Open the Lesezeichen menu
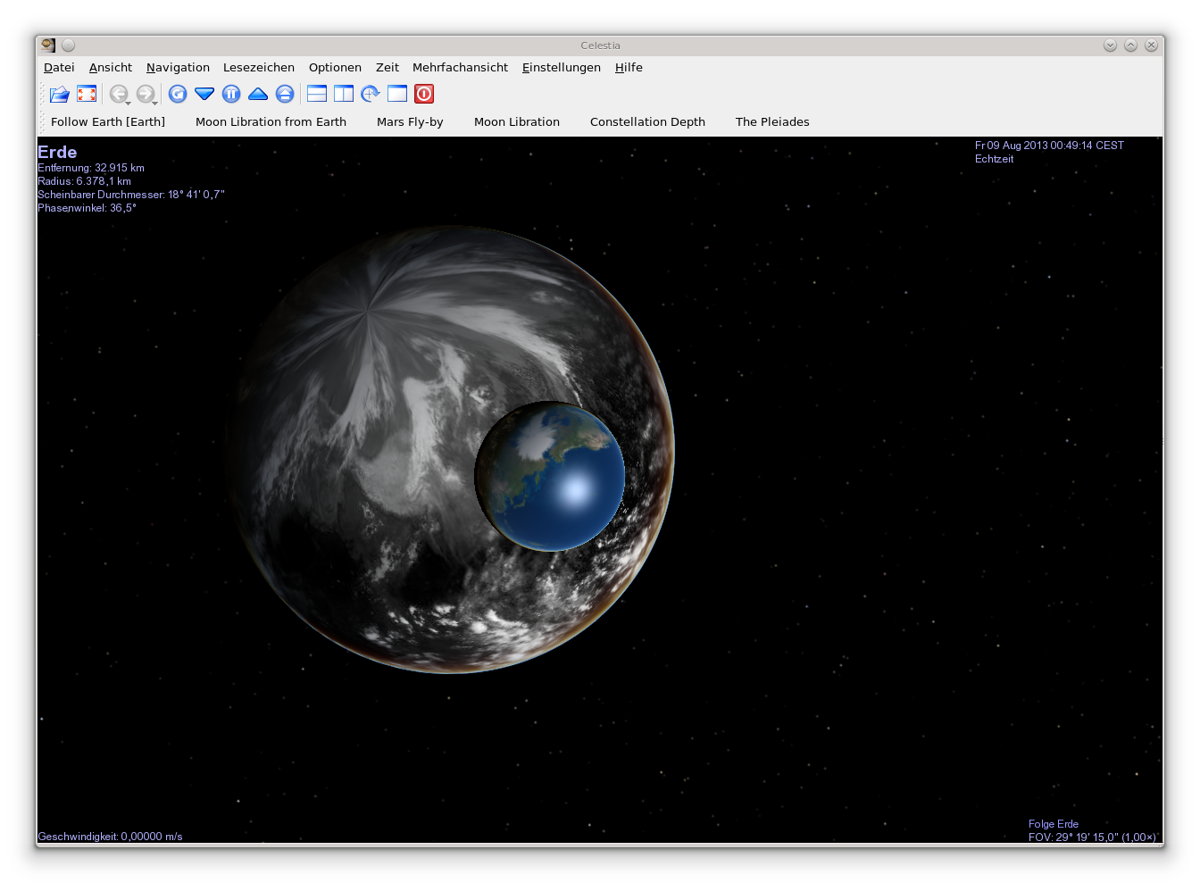The image size is (1200, 883). (x=258, y=68)
